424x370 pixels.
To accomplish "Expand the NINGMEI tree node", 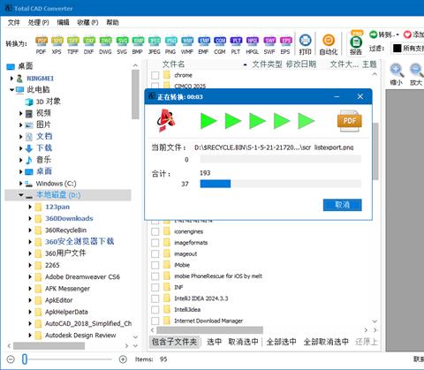I will (11, 79).
